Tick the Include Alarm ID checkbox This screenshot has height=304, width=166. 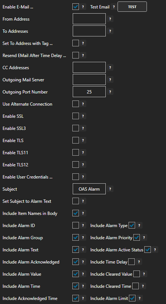[76, 225]
